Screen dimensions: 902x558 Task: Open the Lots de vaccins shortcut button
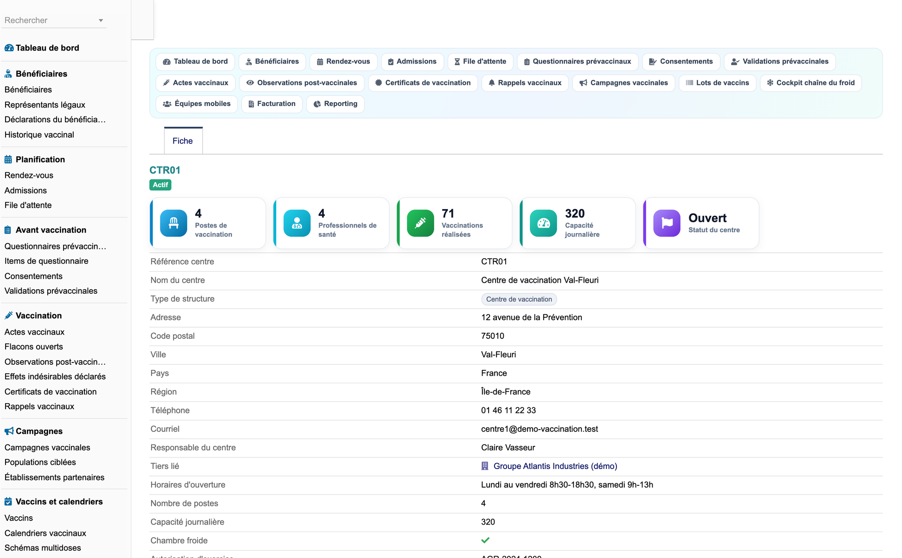tap(718, 83)
